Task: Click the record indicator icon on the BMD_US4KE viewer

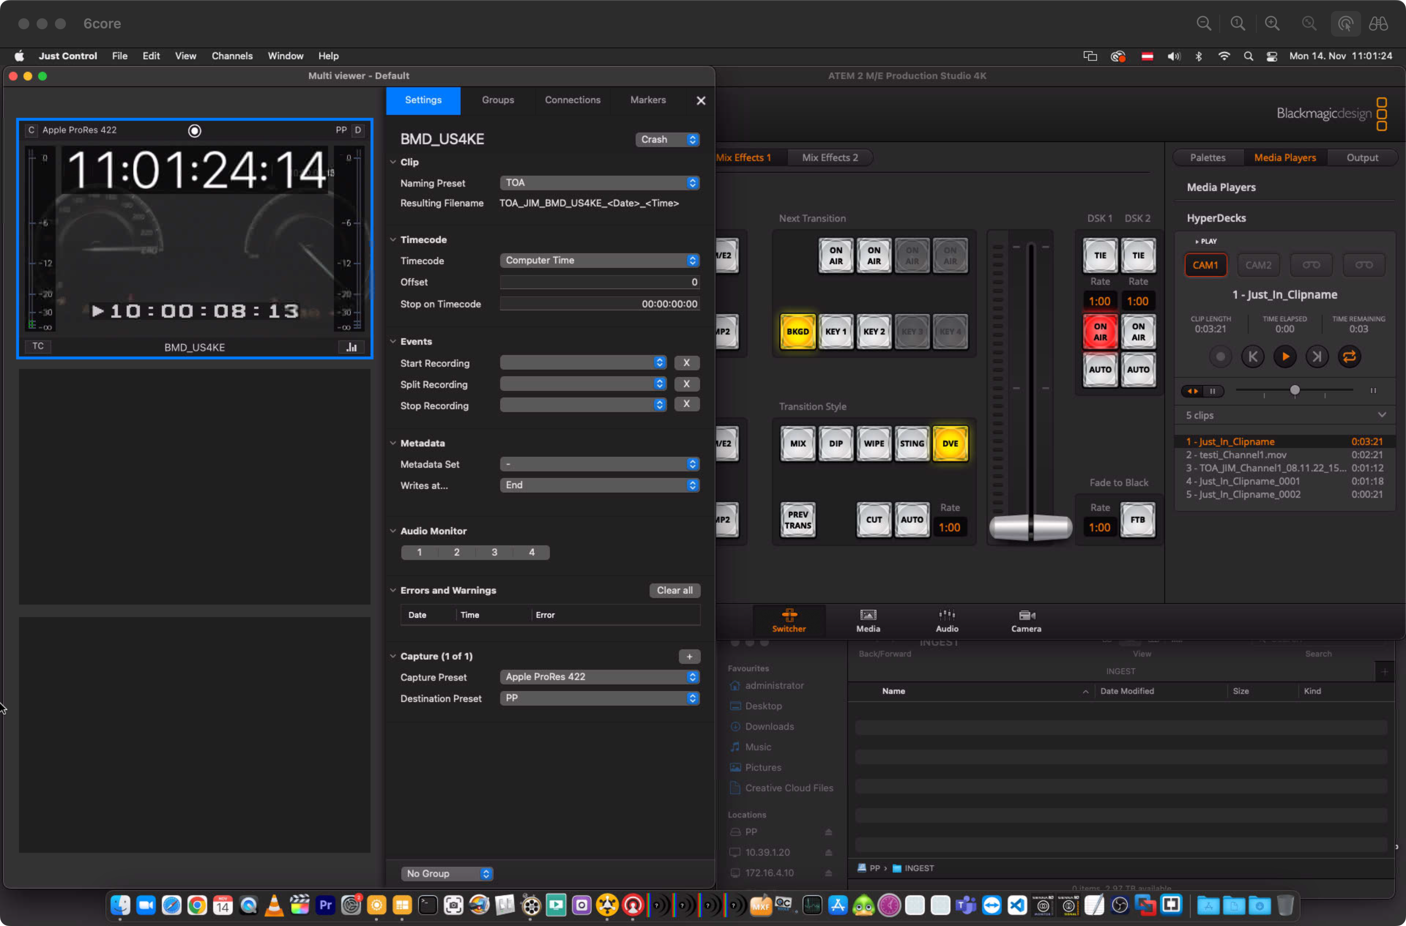Action: tap(195, 130)
